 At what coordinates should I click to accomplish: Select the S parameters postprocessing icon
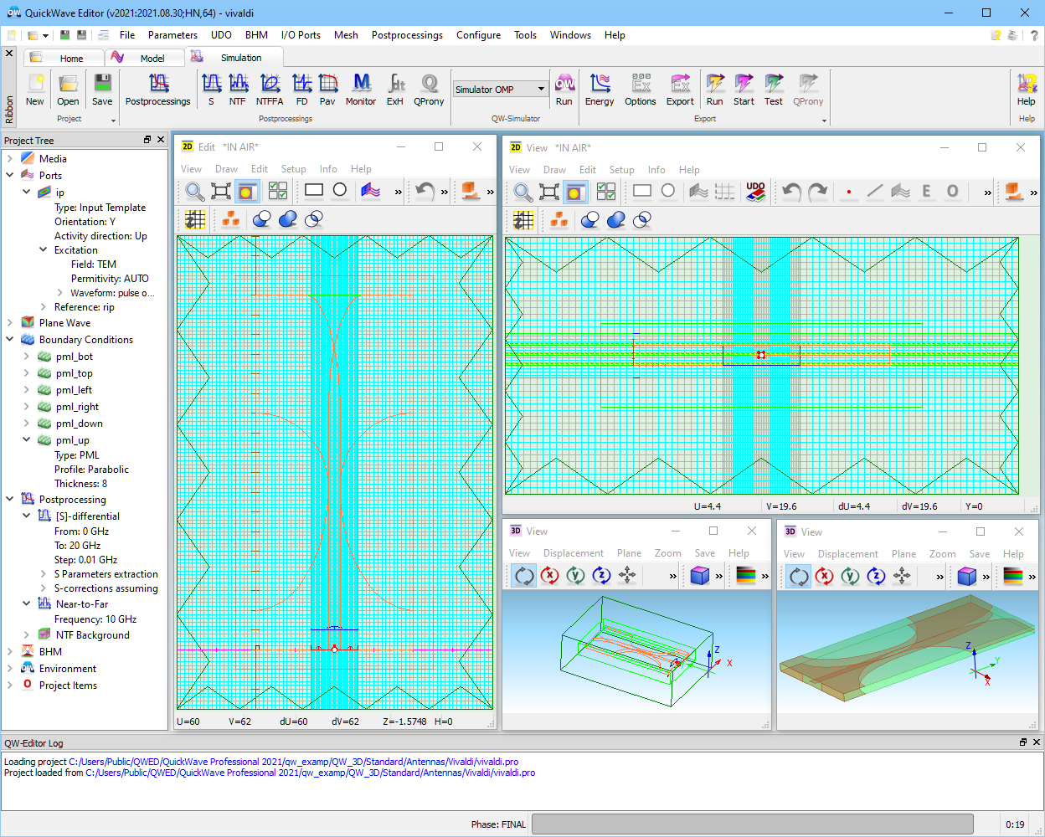tap(211, 90)
